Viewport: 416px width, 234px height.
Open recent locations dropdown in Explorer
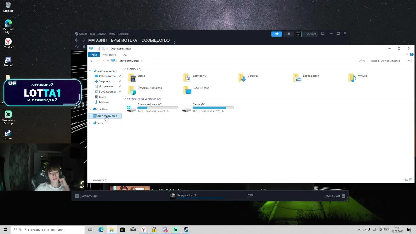point(103,61)
